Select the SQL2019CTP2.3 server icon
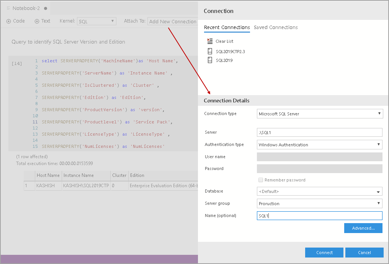 coord(209,51)
